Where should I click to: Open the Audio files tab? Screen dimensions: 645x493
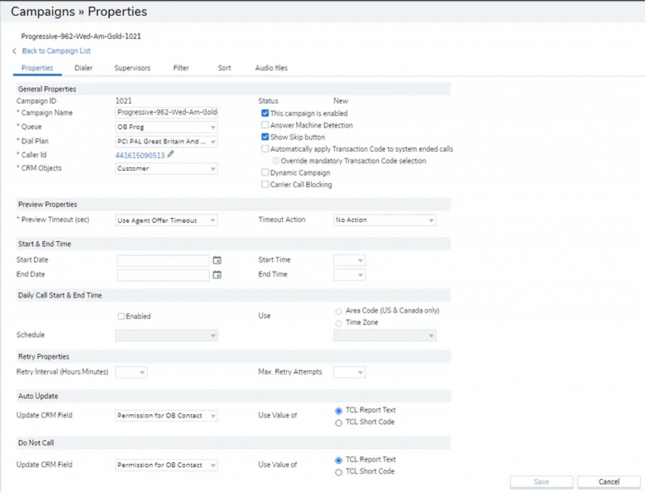pos(271,68)
